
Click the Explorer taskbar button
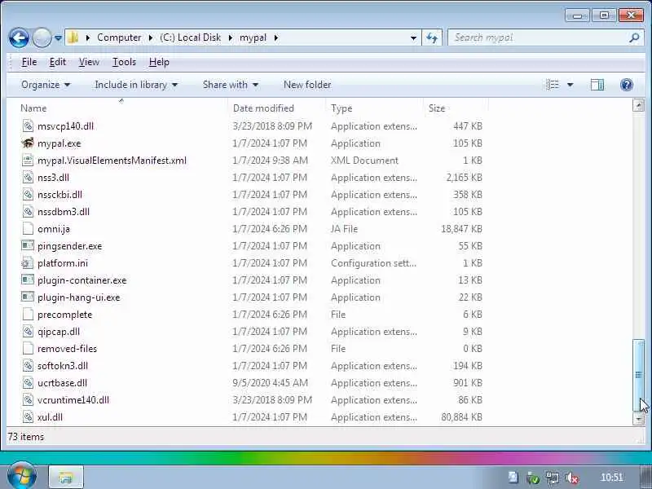[66, 477]
